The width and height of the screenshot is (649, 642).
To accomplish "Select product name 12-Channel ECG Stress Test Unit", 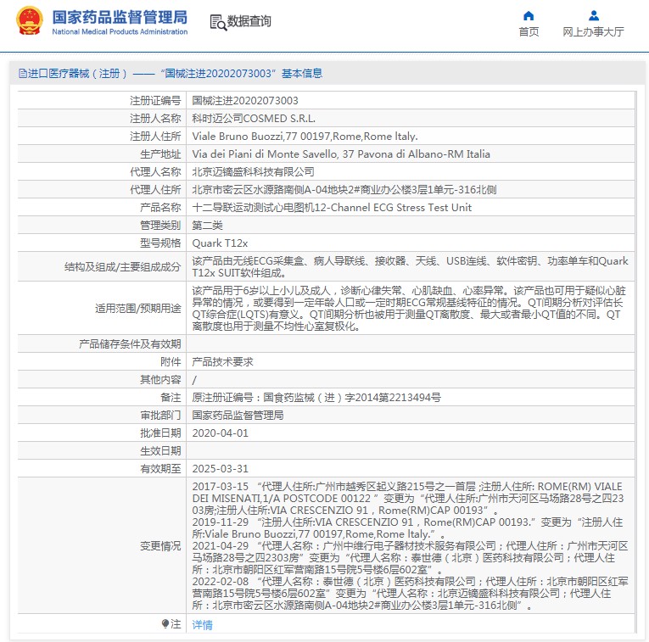I will pos(332,207).
